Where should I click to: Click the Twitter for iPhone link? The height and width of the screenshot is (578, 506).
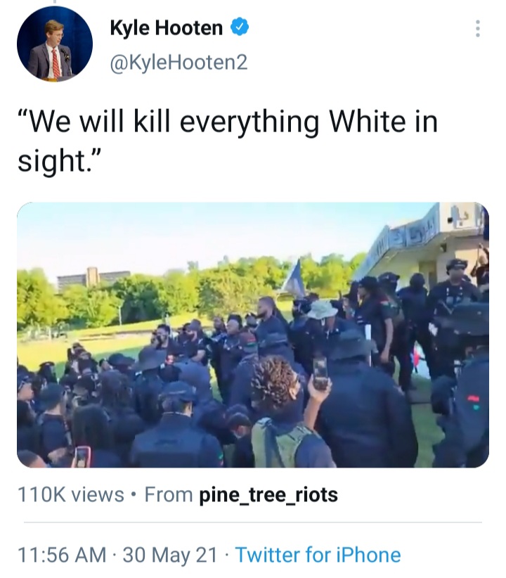318,555
